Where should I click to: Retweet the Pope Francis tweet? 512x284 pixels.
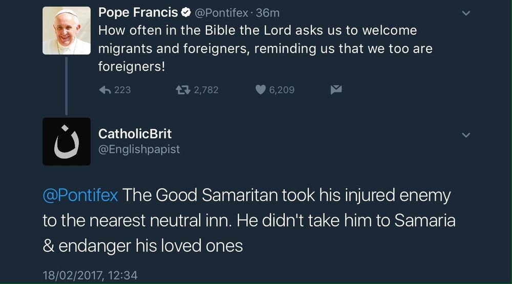pos(182,90)
